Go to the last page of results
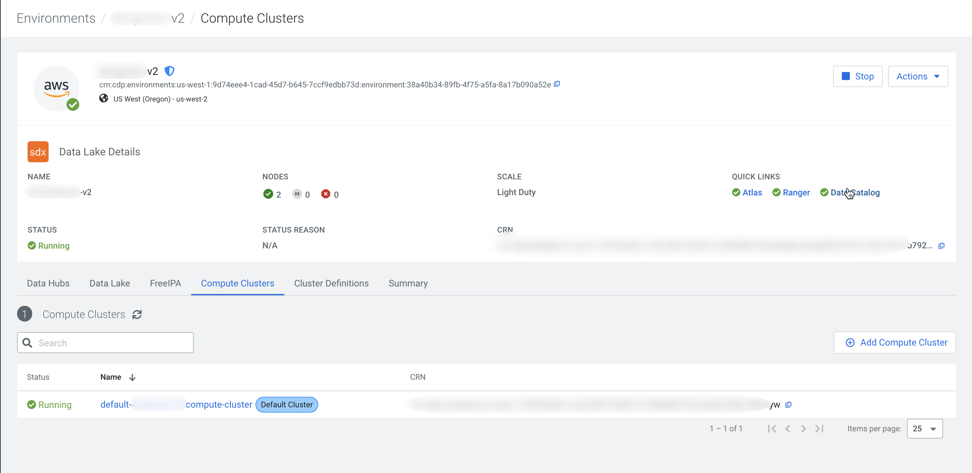The image size is (972, 473). [x=819, y=428]
